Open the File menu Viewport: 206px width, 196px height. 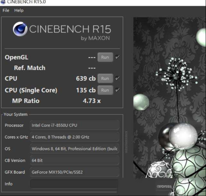[6, 10]
